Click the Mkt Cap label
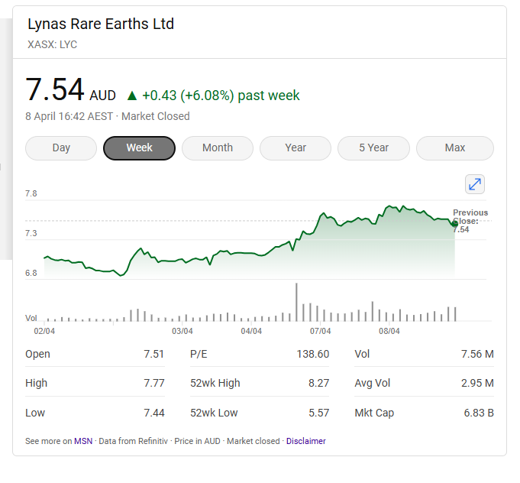This screenshot has width=520, height=483. point(374,413)
